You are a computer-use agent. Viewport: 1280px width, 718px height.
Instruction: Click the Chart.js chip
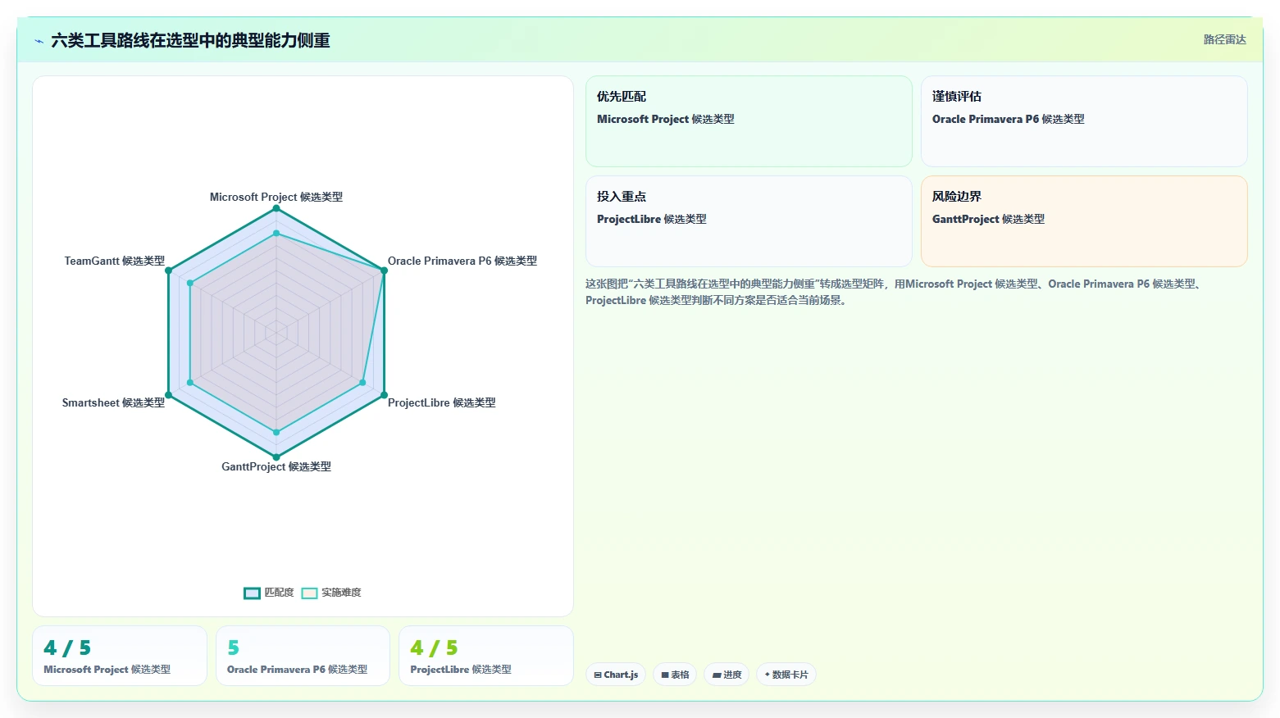coord(616,675)
